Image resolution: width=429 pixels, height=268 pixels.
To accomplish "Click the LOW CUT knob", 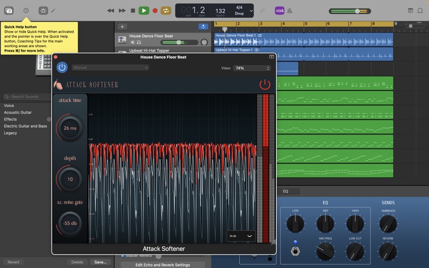I will click(355, 251).
